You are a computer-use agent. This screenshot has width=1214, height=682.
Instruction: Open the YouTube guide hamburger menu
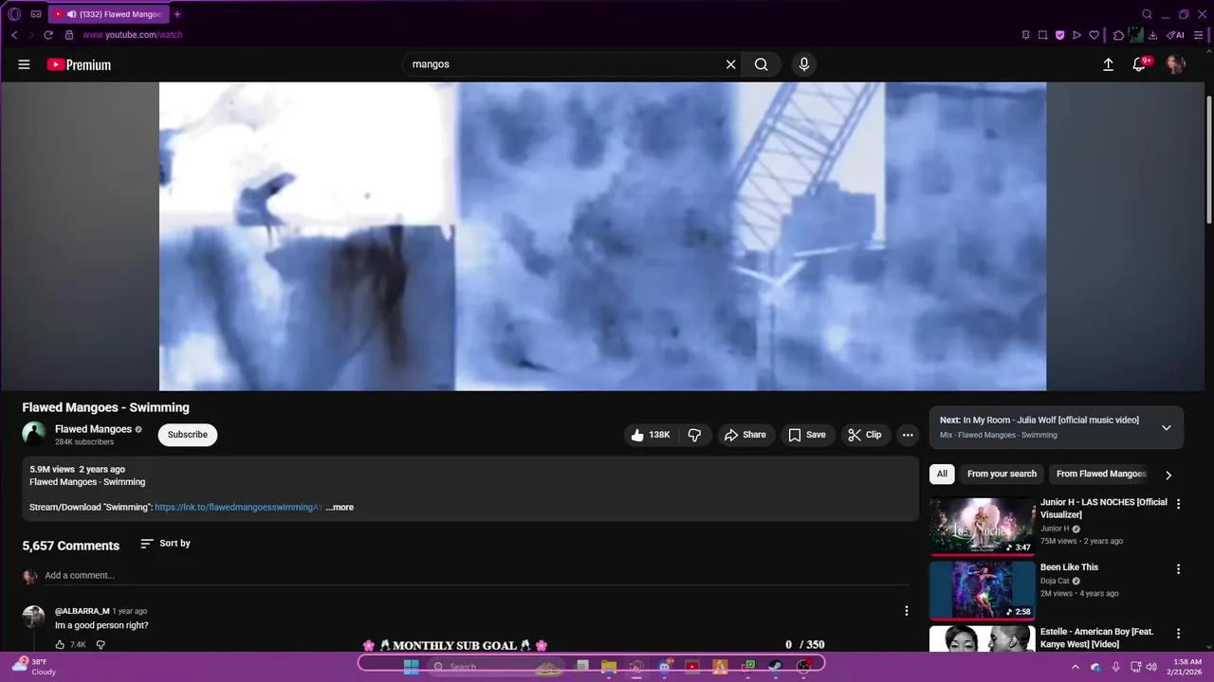pyautogui.click(x=24, y=64)
